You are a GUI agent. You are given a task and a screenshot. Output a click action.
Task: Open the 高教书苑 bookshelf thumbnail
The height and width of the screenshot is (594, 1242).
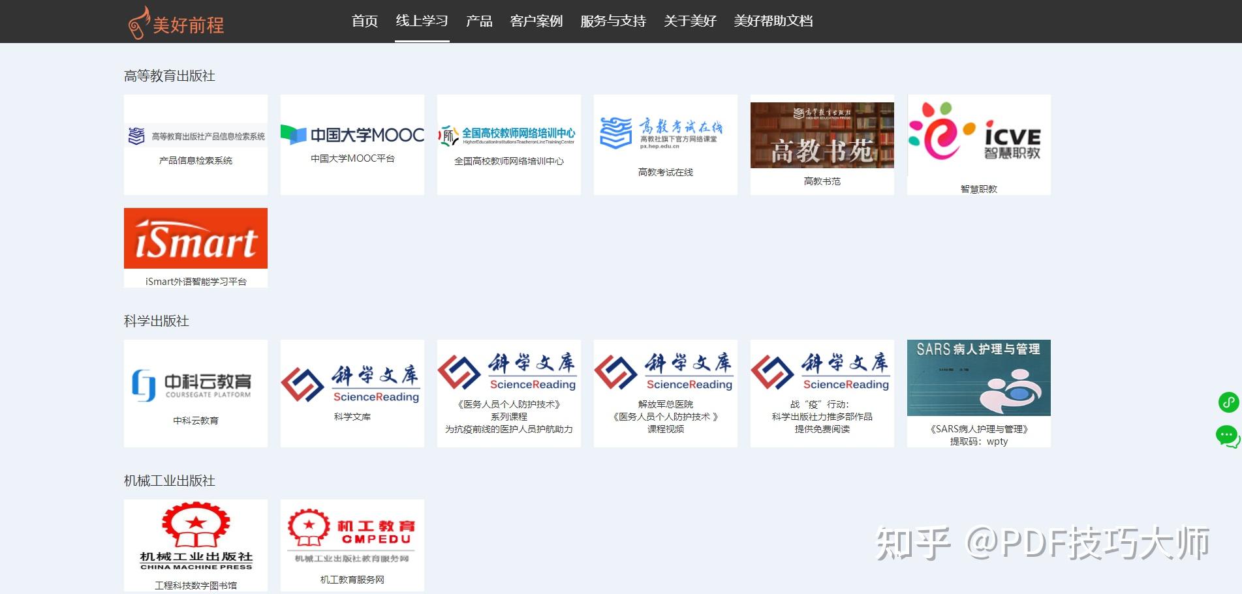822,135
